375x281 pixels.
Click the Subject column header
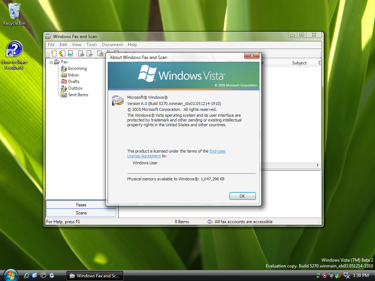(x=303, y=63)
